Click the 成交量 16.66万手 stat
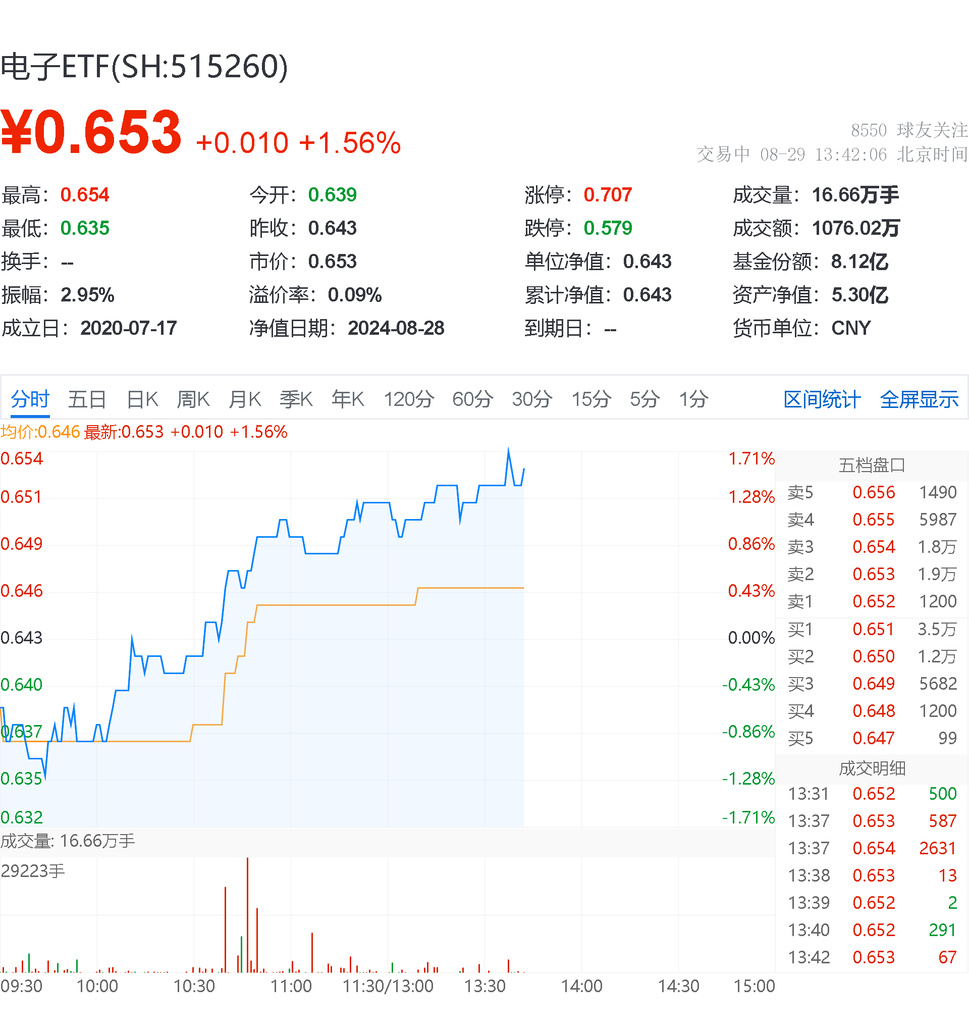 point(816,195)
